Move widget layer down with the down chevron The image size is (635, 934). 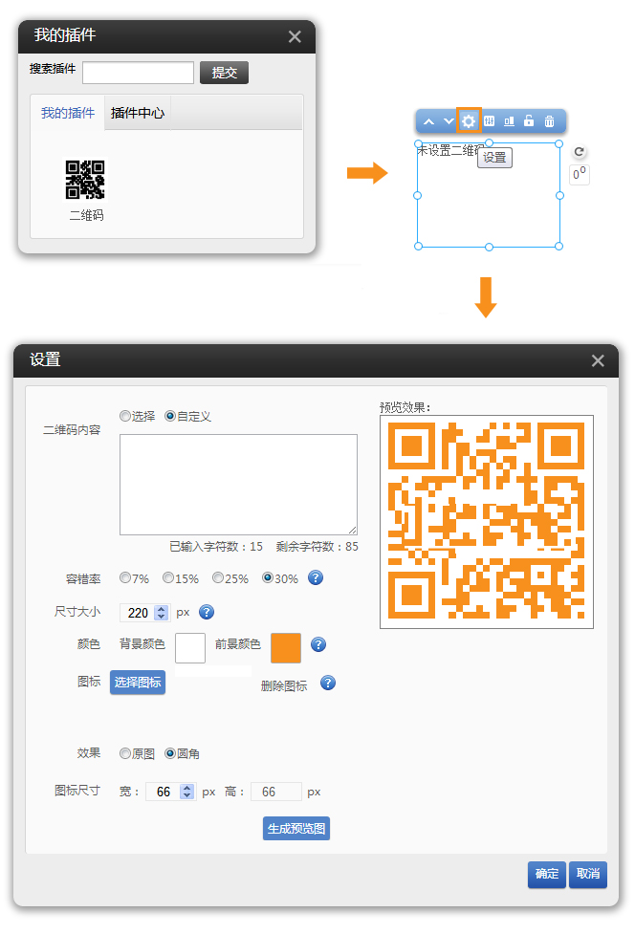pyautogui.click(x=448, y=121)
